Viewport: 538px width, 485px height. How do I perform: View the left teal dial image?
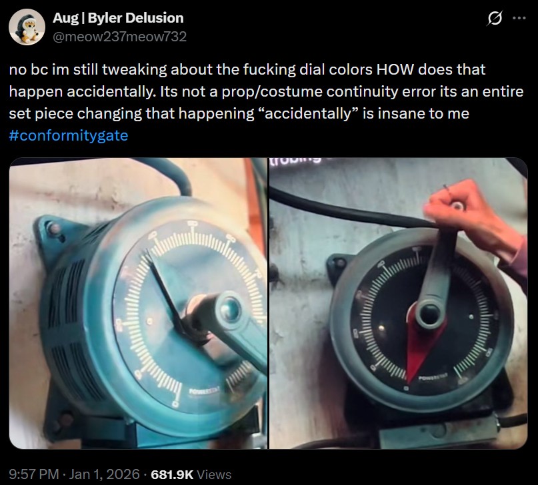pos(138,303)
